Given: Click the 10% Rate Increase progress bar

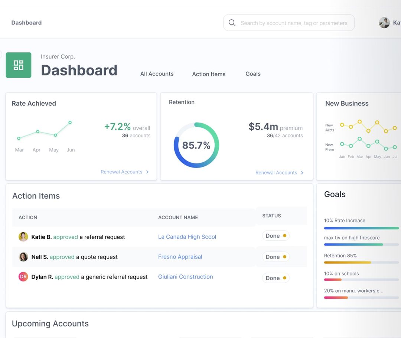Looking at the screenshot, I should click(361, 228).
